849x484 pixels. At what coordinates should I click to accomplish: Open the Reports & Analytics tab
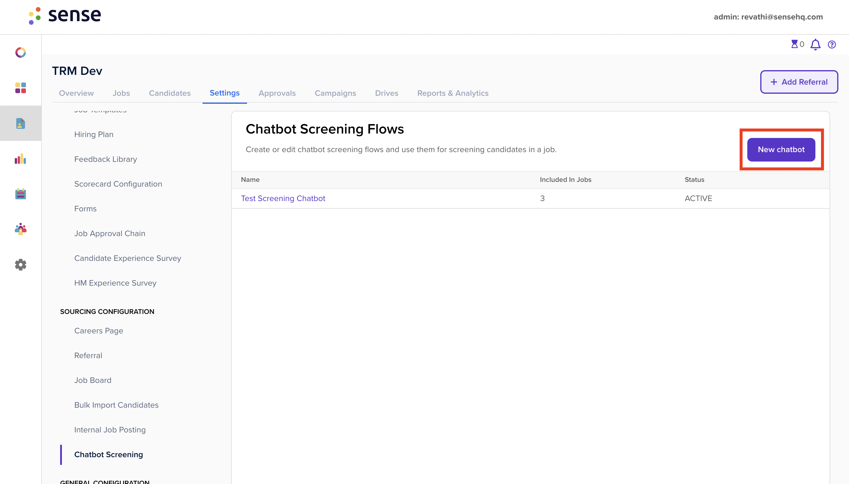coord(453,93)
